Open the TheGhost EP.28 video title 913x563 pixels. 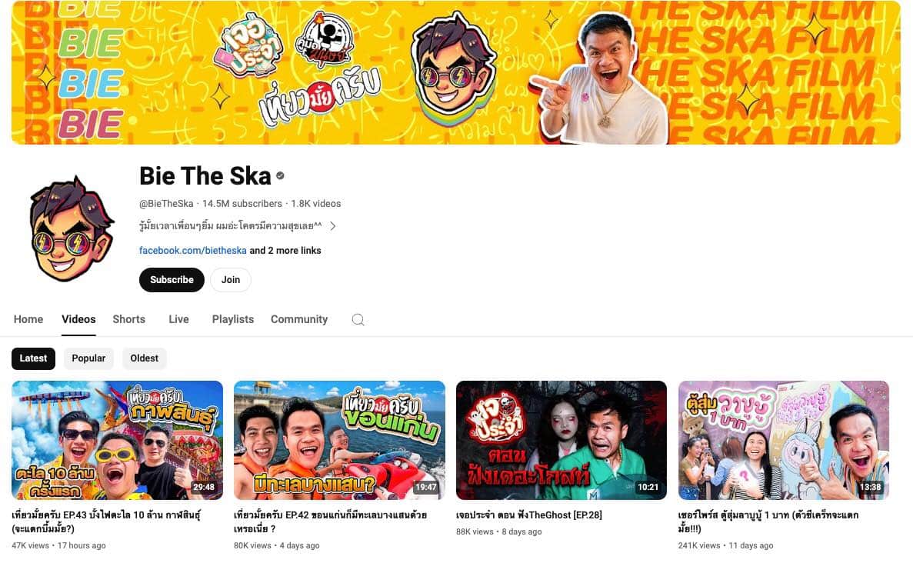(x=528, y=515)
